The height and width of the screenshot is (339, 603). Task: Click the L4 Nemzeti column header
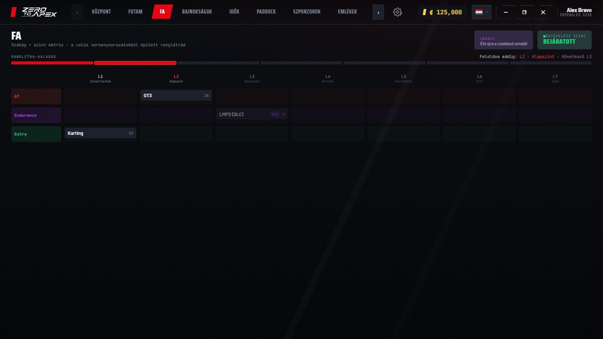click(328, 79)
